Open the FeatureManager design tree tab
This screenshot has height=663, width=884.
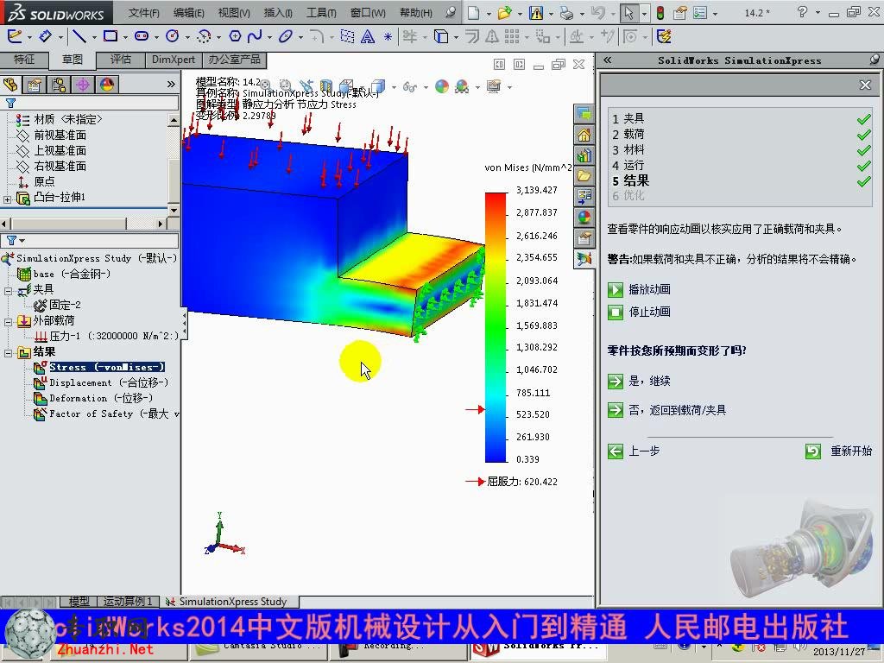click(x=10, y=85)
